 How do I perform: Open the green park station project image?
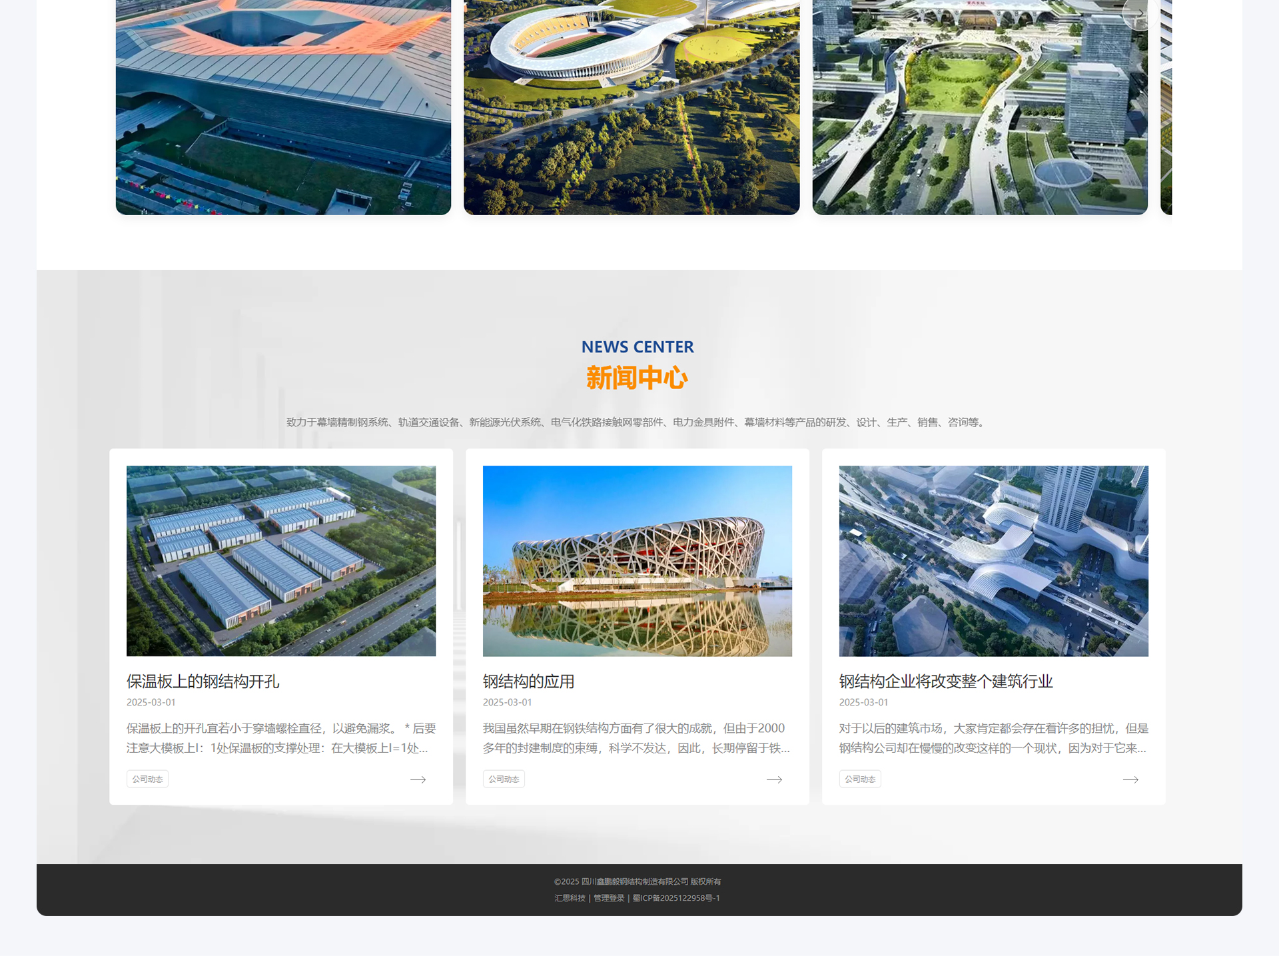coord(980,107)
